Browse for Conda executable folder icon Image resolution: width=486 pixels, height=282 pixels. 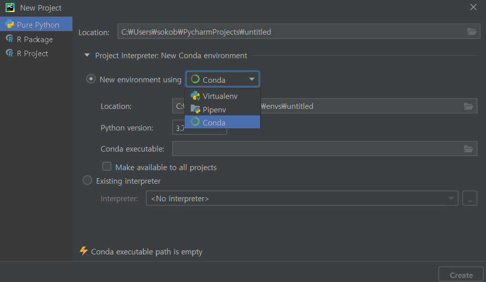pyautogui.click(x=468, y=149)
